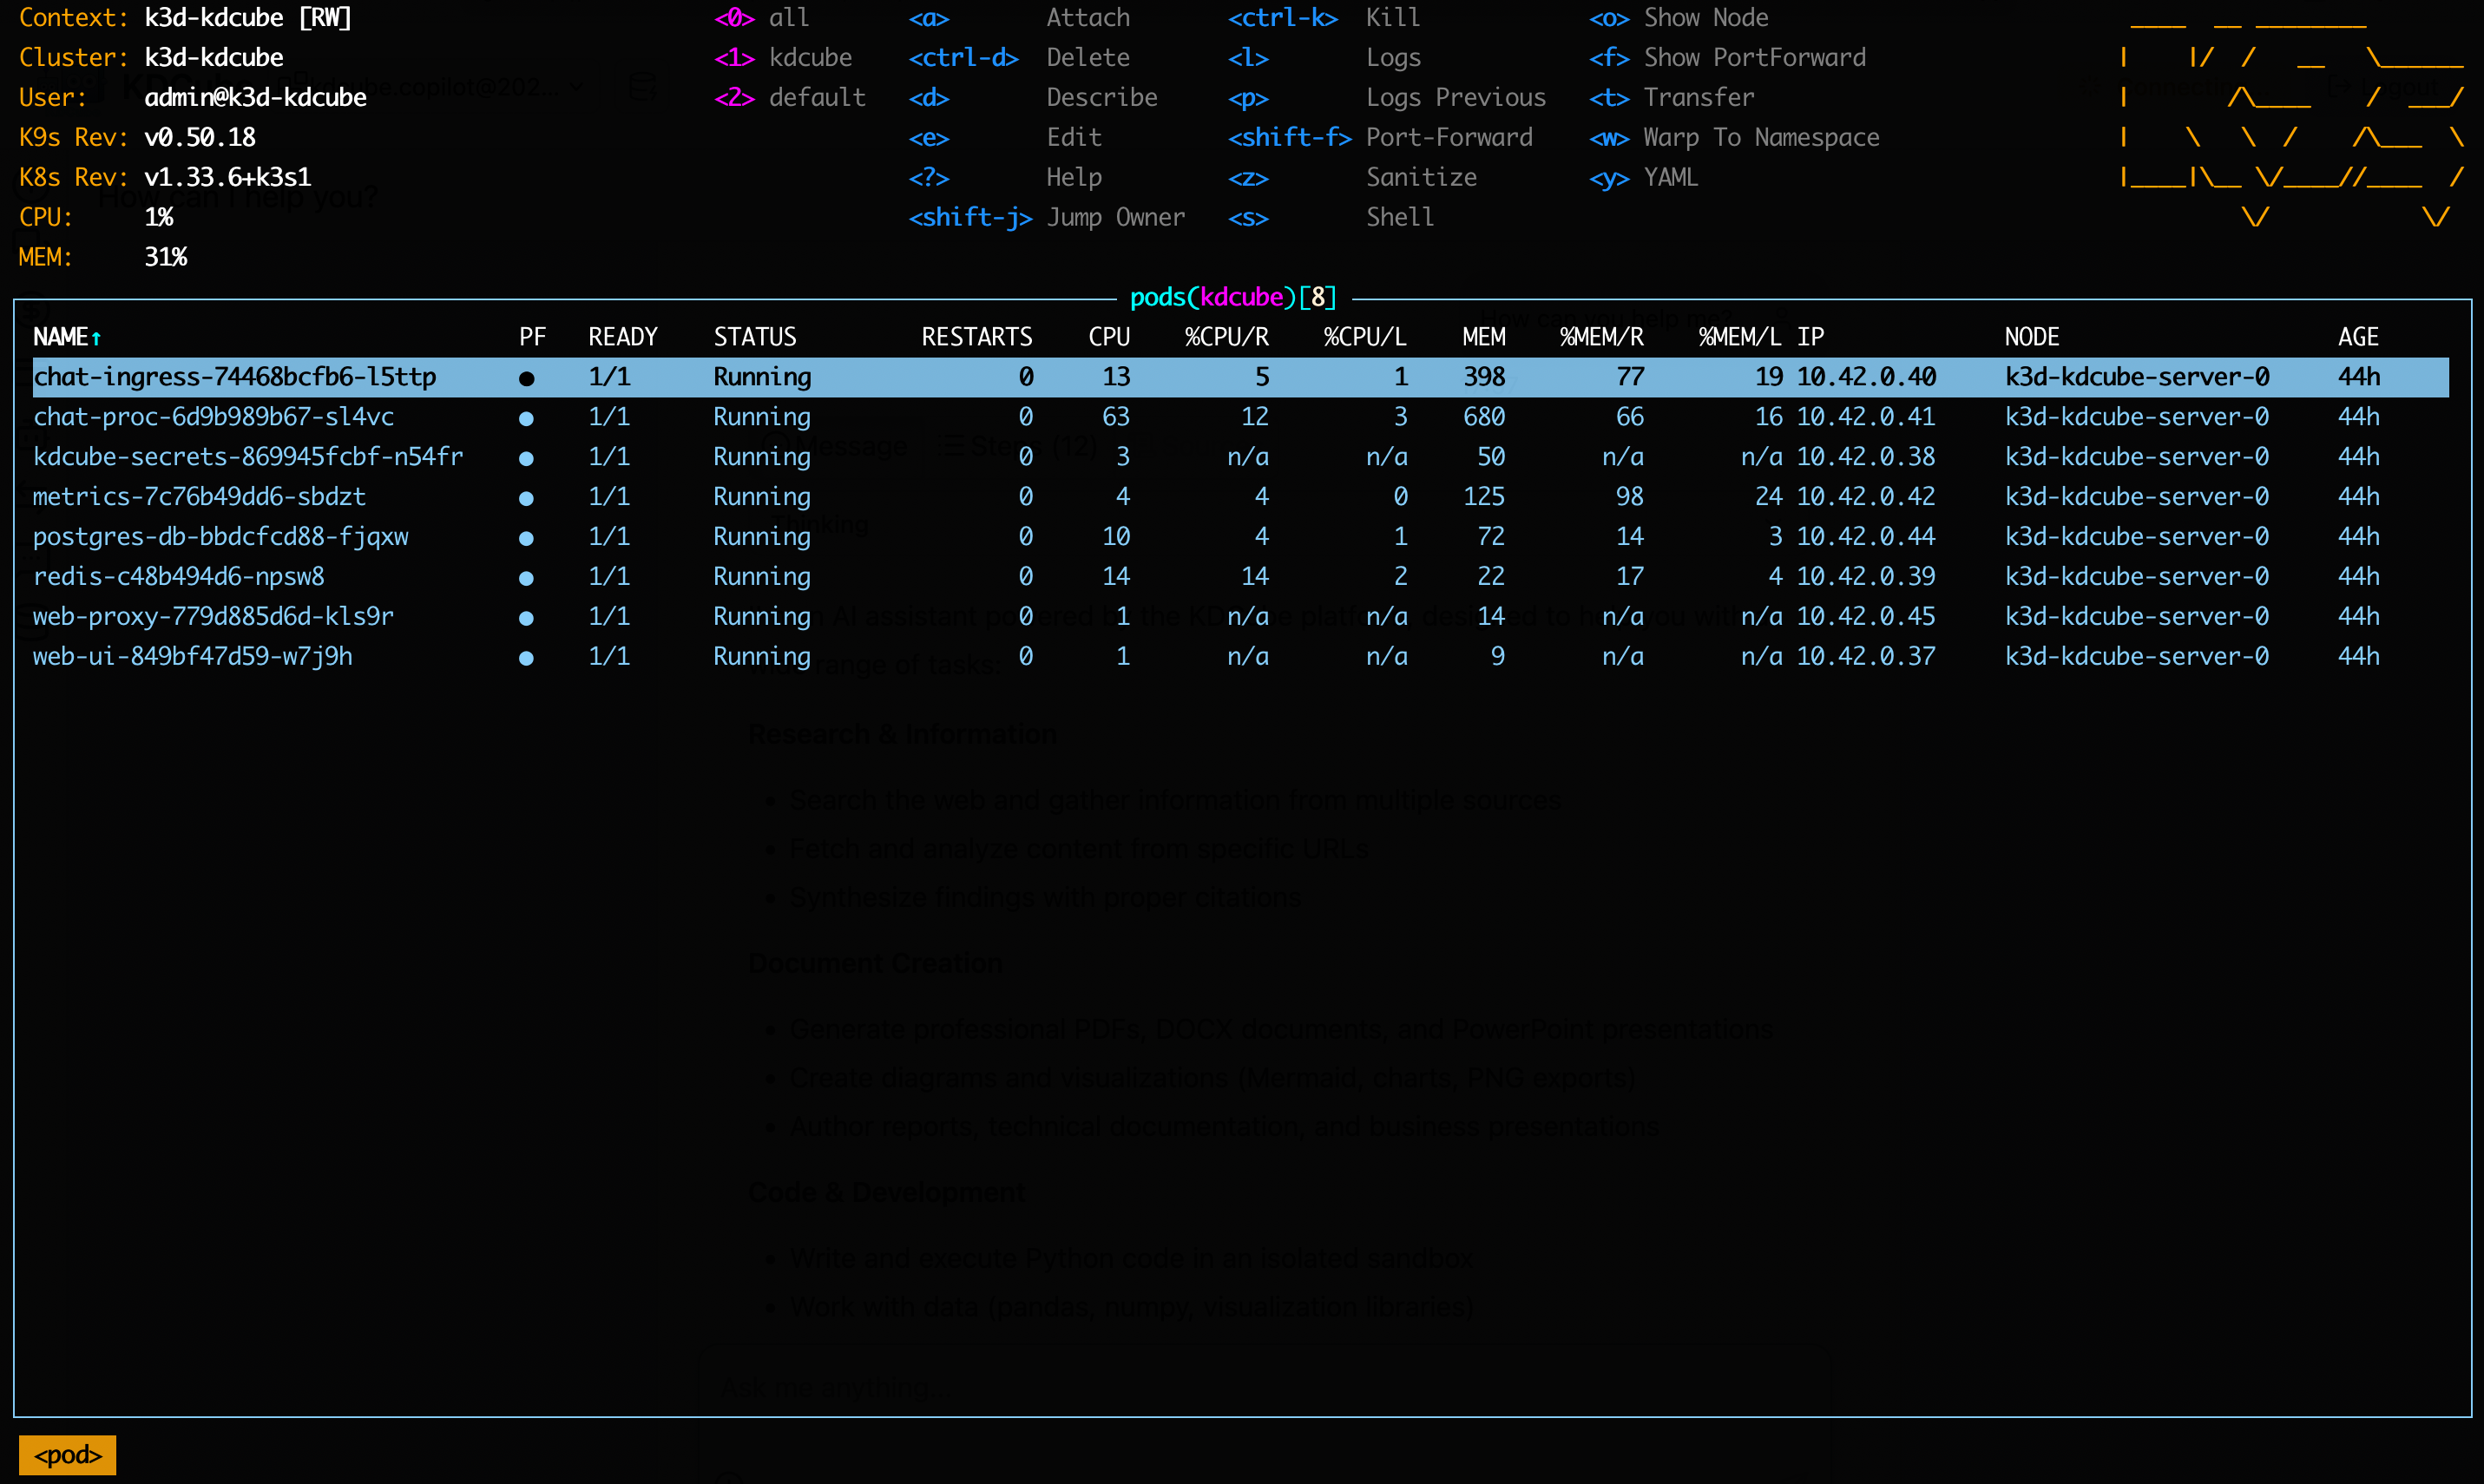This screenshot has height=1484, width=2484.
Task: Click the IP column header
Action: click(1811, 337)
